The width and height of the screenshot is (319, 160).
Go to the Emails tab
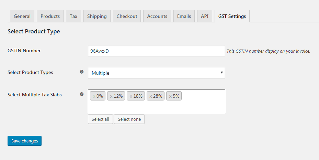pyautogui.click(x=184, y=16)
